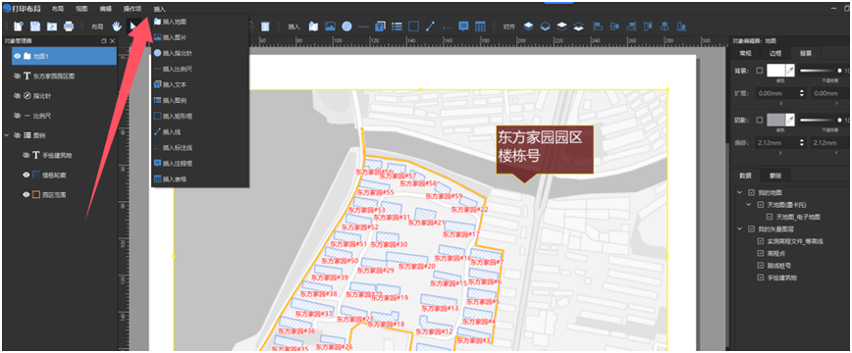Click the 偏移 X value stepper
The image size is (852, 353).
pyautogui.click(x=802, y=143)
